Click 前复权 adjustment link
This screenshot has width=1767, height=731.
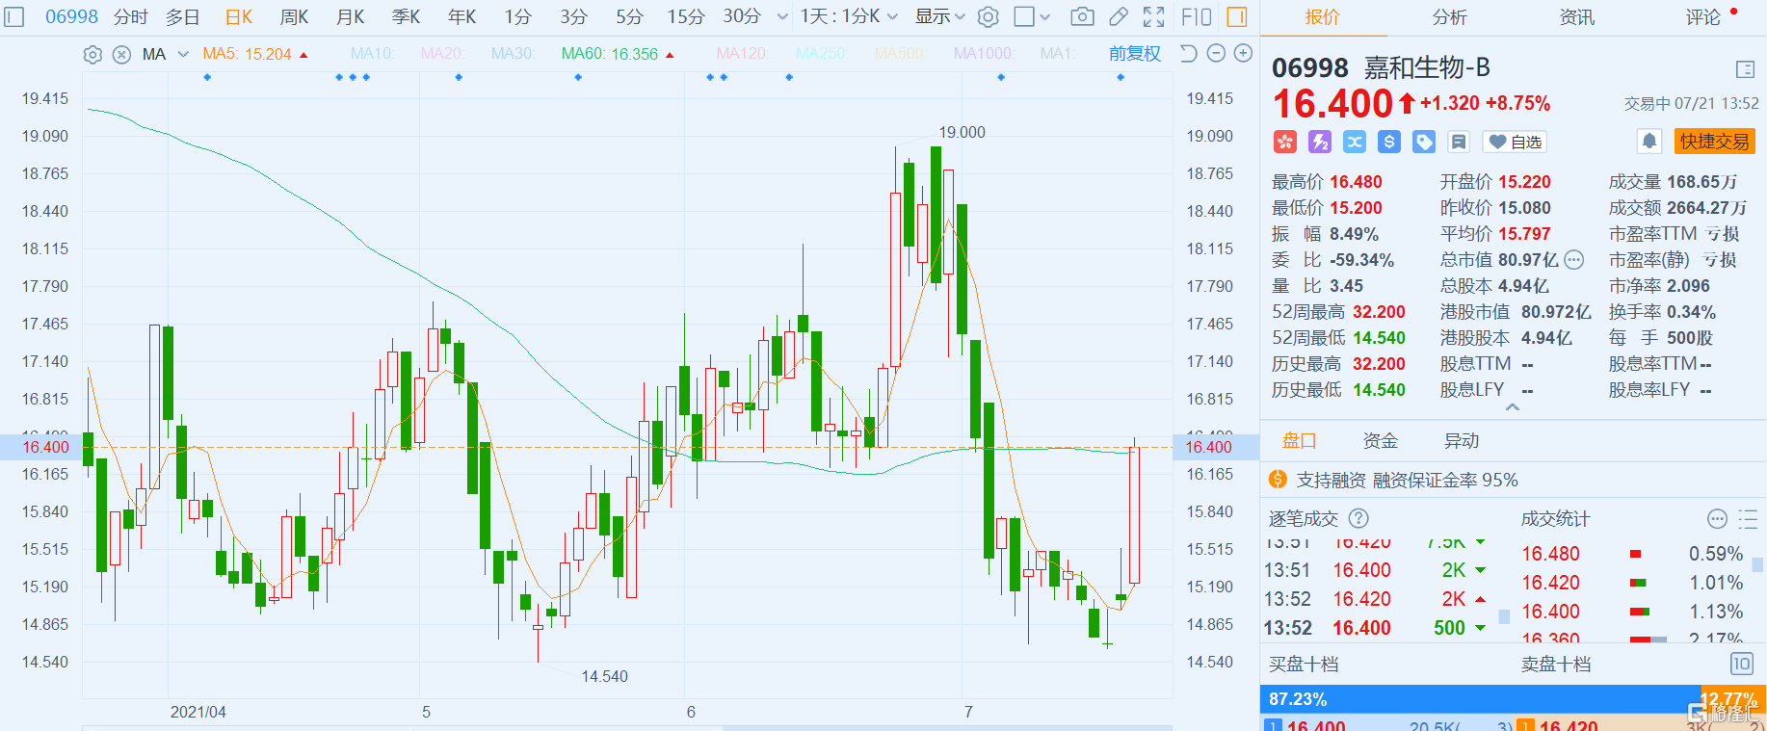(1134, 54)
